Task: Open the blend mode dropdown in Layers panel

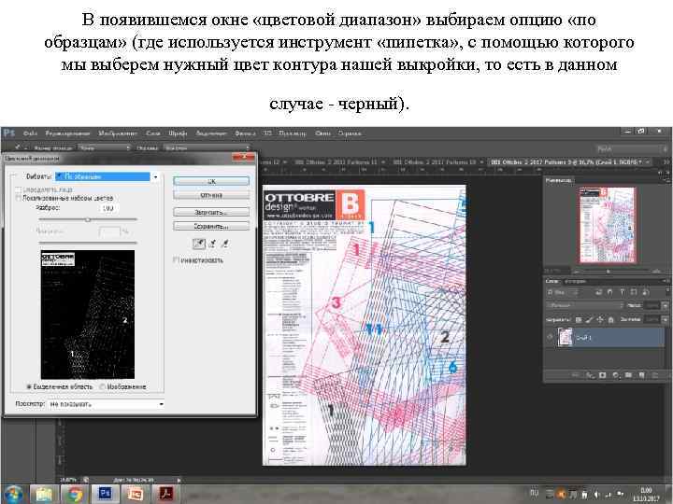Action: (584, 305)
